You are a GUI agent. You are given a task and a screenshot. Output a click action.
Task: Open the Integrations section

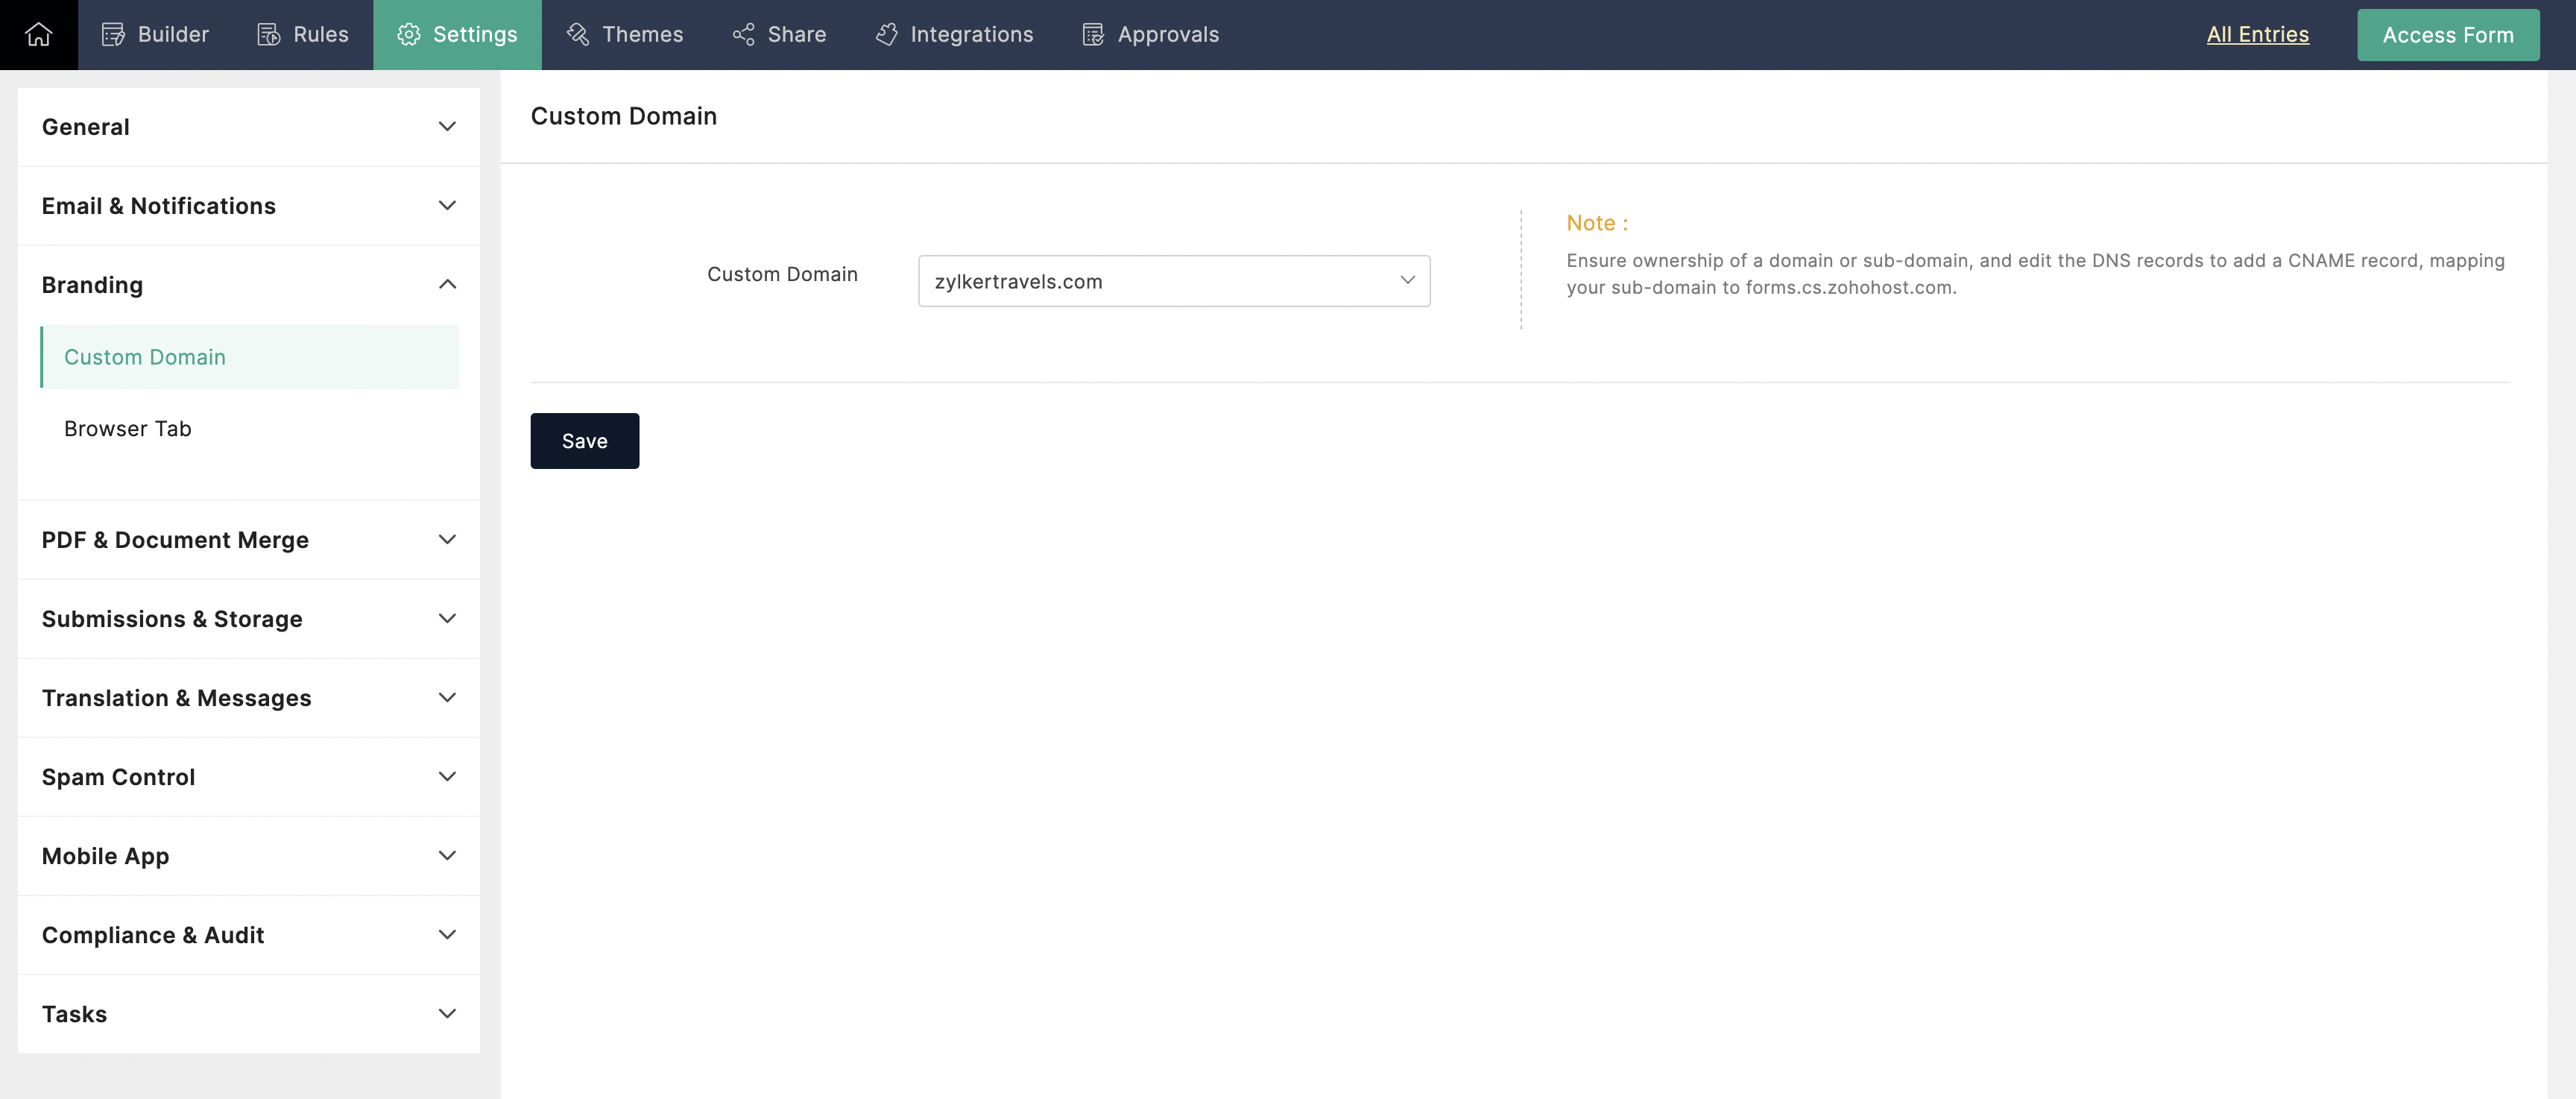coord(887,34)
